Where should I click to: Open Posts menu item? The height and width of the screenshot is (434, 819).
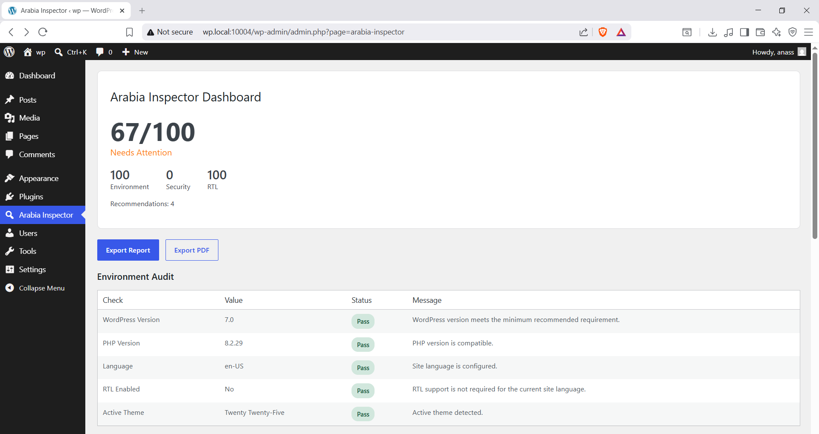43,100
